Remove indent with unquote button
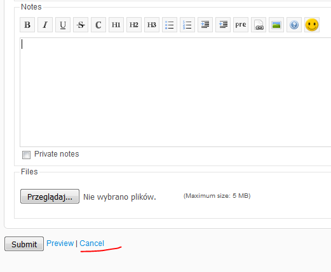331x272 pixels. click(223, 25)
